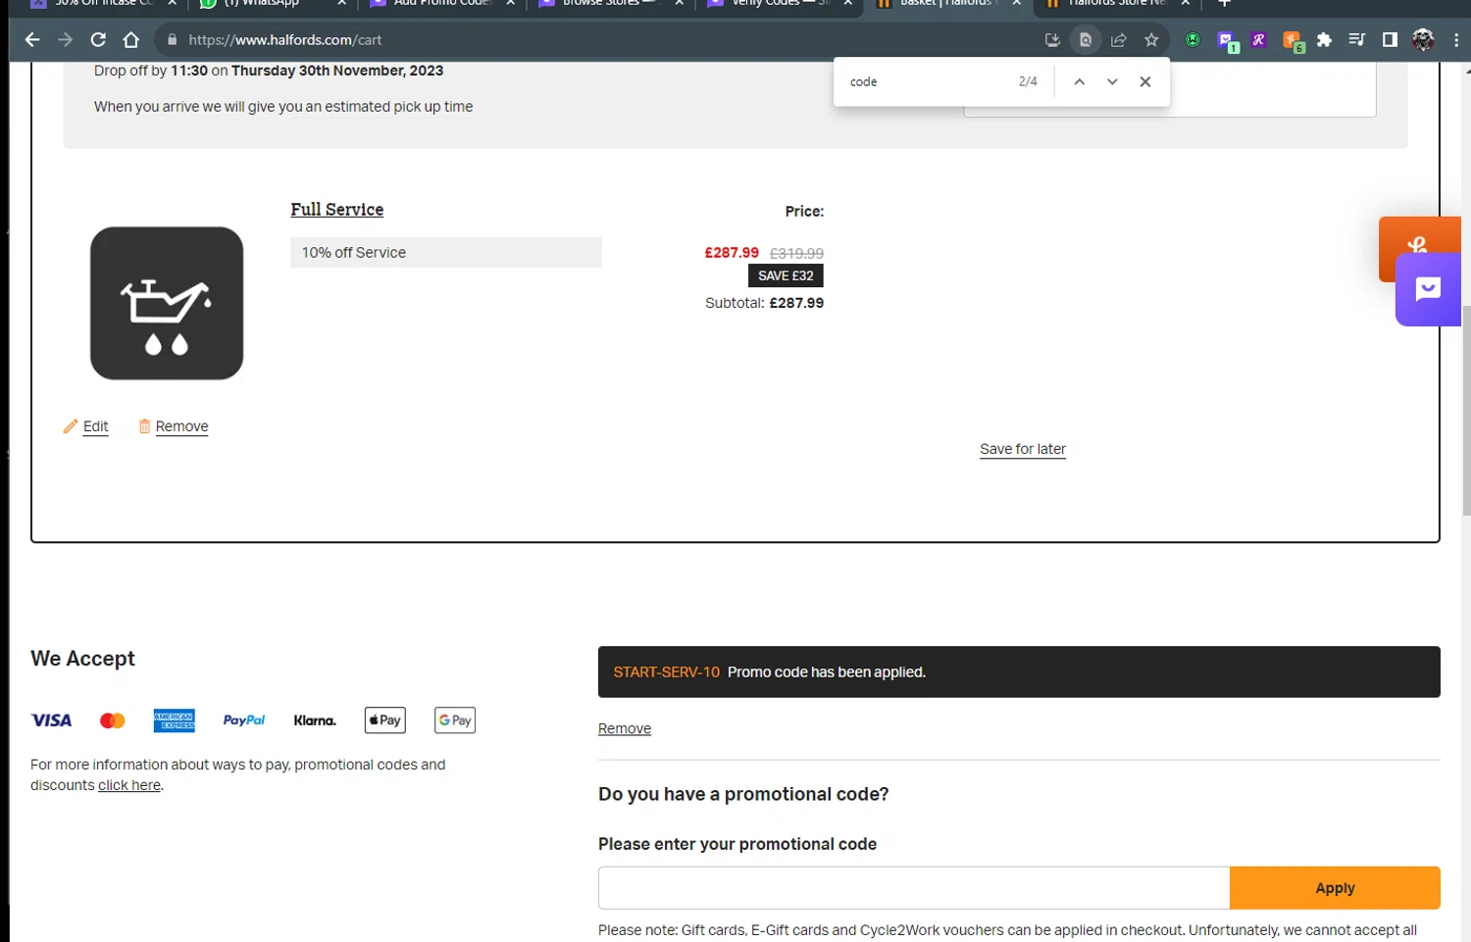View site security lock info
Viewport: 1471px width, 942px height.
coord(173,40)
